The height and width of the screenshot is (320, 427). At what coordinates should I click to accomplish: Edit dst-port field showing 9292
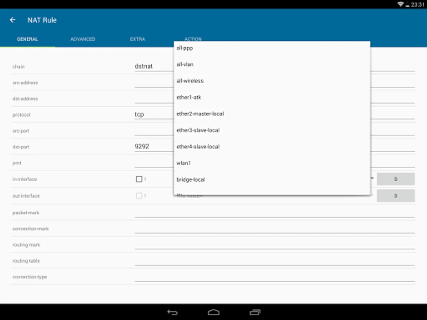pos(154,146)
